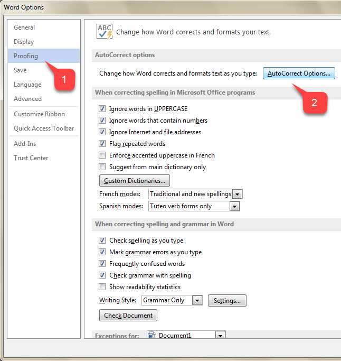The width and height of the screenshot is (341, 361).
Task: Open the Customize Ribbon category
Action: (40, 114)
